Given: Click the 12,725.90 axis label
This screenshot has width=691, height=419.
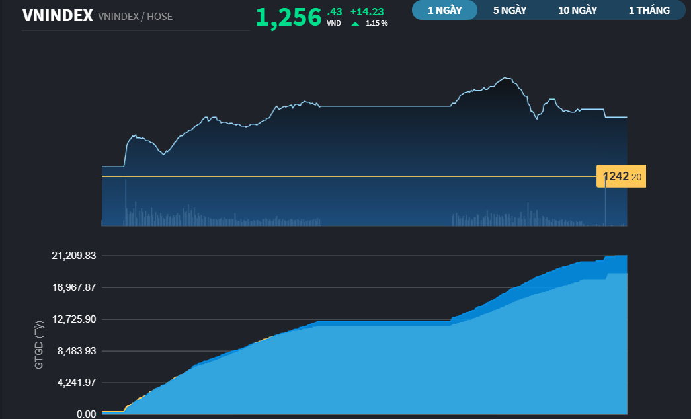Looking at the screenshot, I should point(74,319).
